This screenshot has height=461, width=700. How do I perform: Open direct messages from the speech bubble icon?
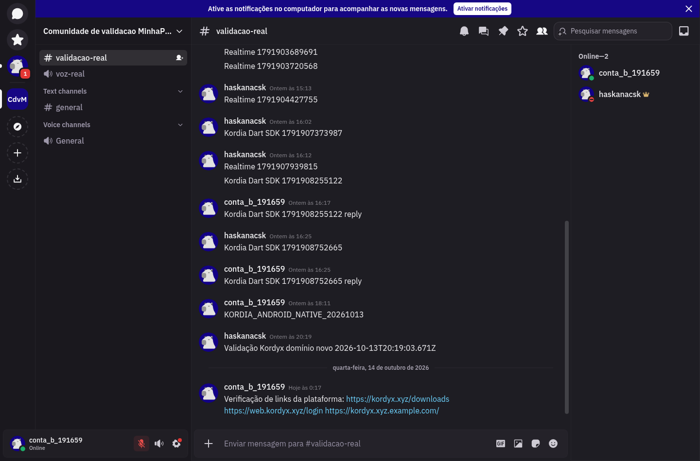click(x=17, y=13)
